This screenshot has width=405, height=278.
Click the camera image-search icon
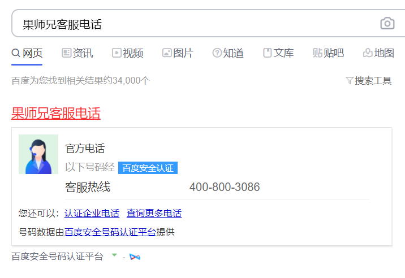(x=387, y=23)
